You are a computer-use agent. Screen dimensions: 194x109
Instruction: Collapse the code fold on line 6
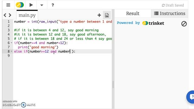pyautogui.click(x=12, y=43)
